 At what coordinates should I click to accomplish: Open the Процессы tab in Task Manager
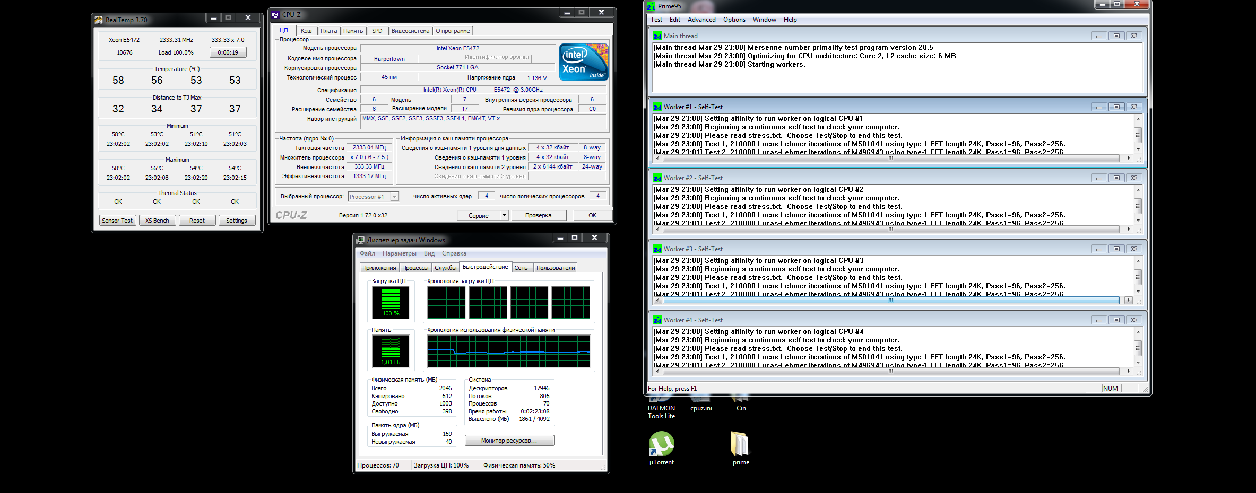tap(415, 268)
